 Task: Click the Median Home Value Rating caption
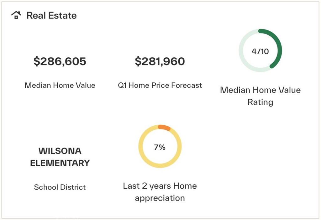click(x=260, y=96)
